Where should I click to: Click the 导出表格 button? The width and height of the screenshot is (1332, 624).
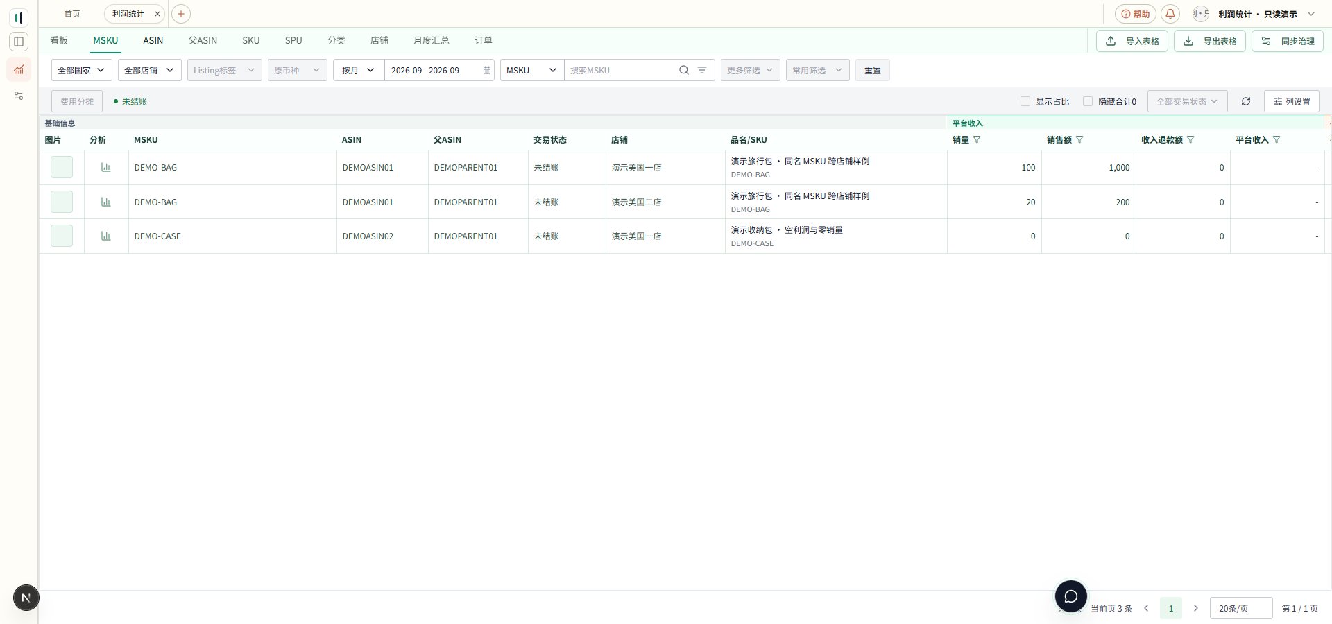click(1210, 41)
